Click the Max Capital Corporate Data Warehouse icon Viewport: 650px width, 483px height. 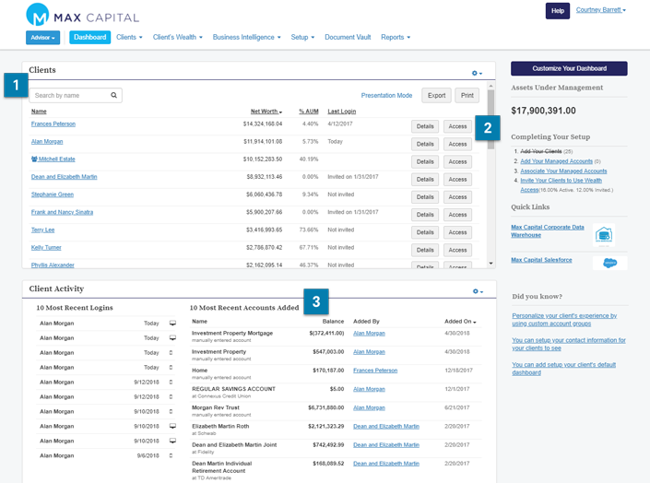click(x=604, y=235)
